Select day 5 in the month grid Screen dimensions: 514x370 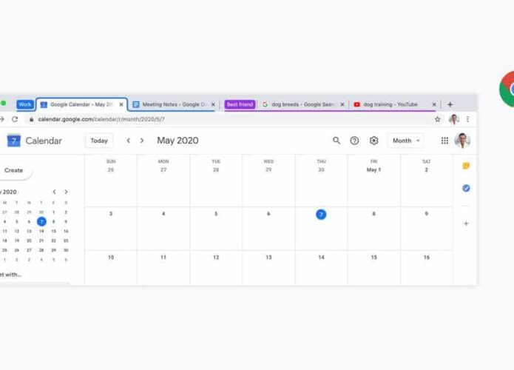click(216, 214)
